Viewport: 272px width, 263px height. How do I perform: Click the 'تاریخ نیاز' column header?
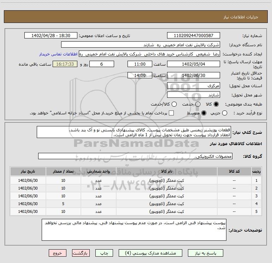[x=28, y=172]
